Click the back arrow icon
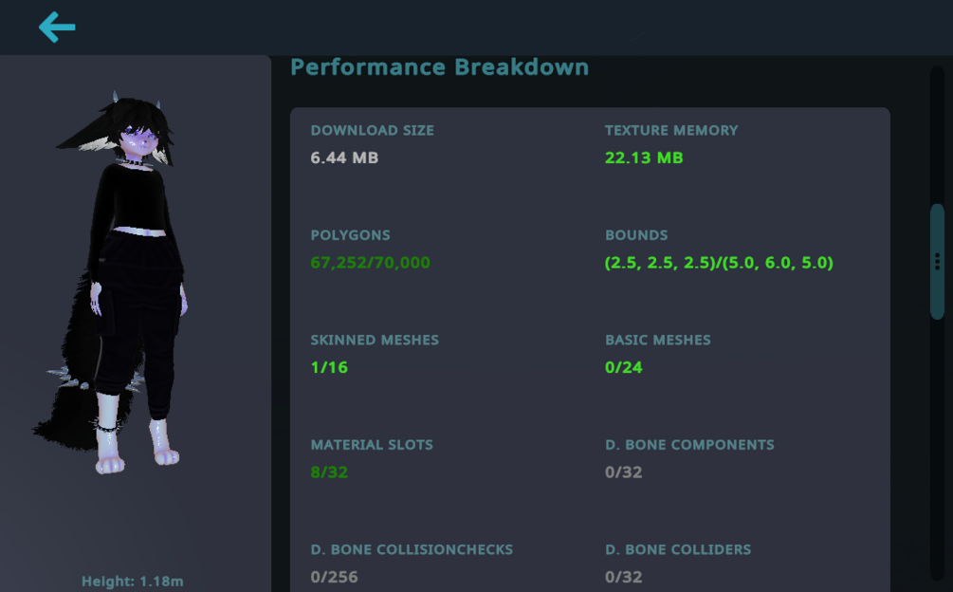Screen dimensions: 953x592 pyautogui.click(x=57, y=28)
